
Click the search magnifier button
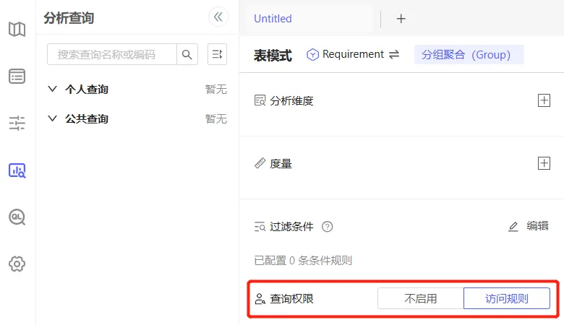pos(187,54)
